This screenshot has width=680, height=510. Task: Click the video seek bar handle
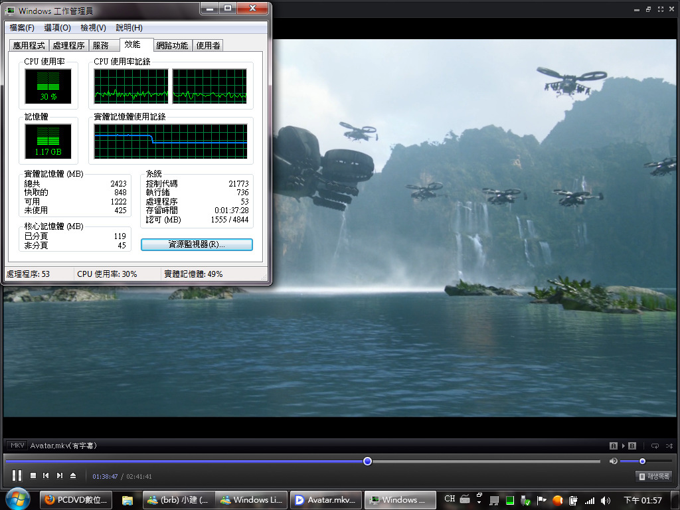click(367, 461)
